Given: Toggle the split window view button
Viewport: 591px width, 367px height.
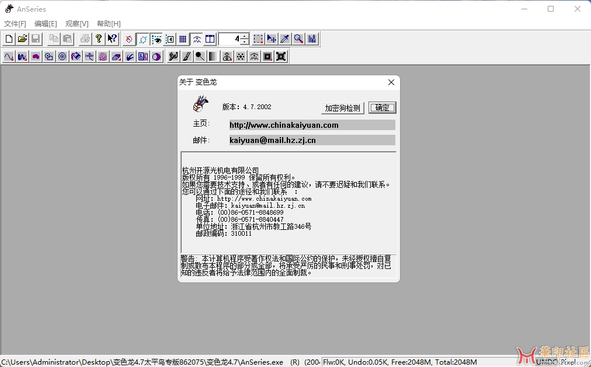Looking at the screenshot, I should 210,39.
